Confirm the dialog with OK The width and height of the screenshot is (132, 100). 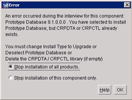[x=120, y=90]
